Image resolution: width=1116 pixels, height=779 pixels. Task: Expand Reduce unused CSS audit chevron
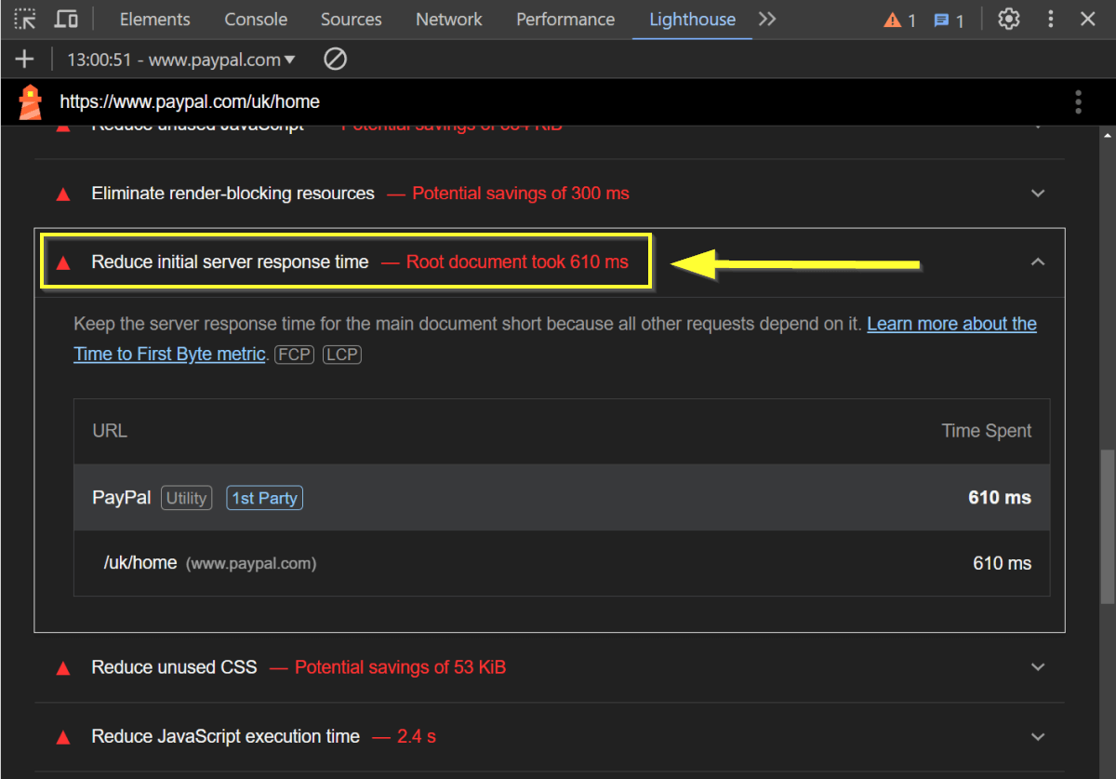pos(1038,667)
